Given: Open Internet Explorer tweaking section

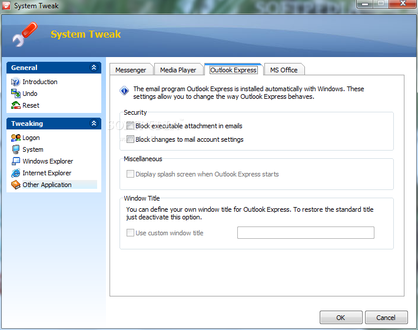Looking at the screenshot, I should (47, 173).
